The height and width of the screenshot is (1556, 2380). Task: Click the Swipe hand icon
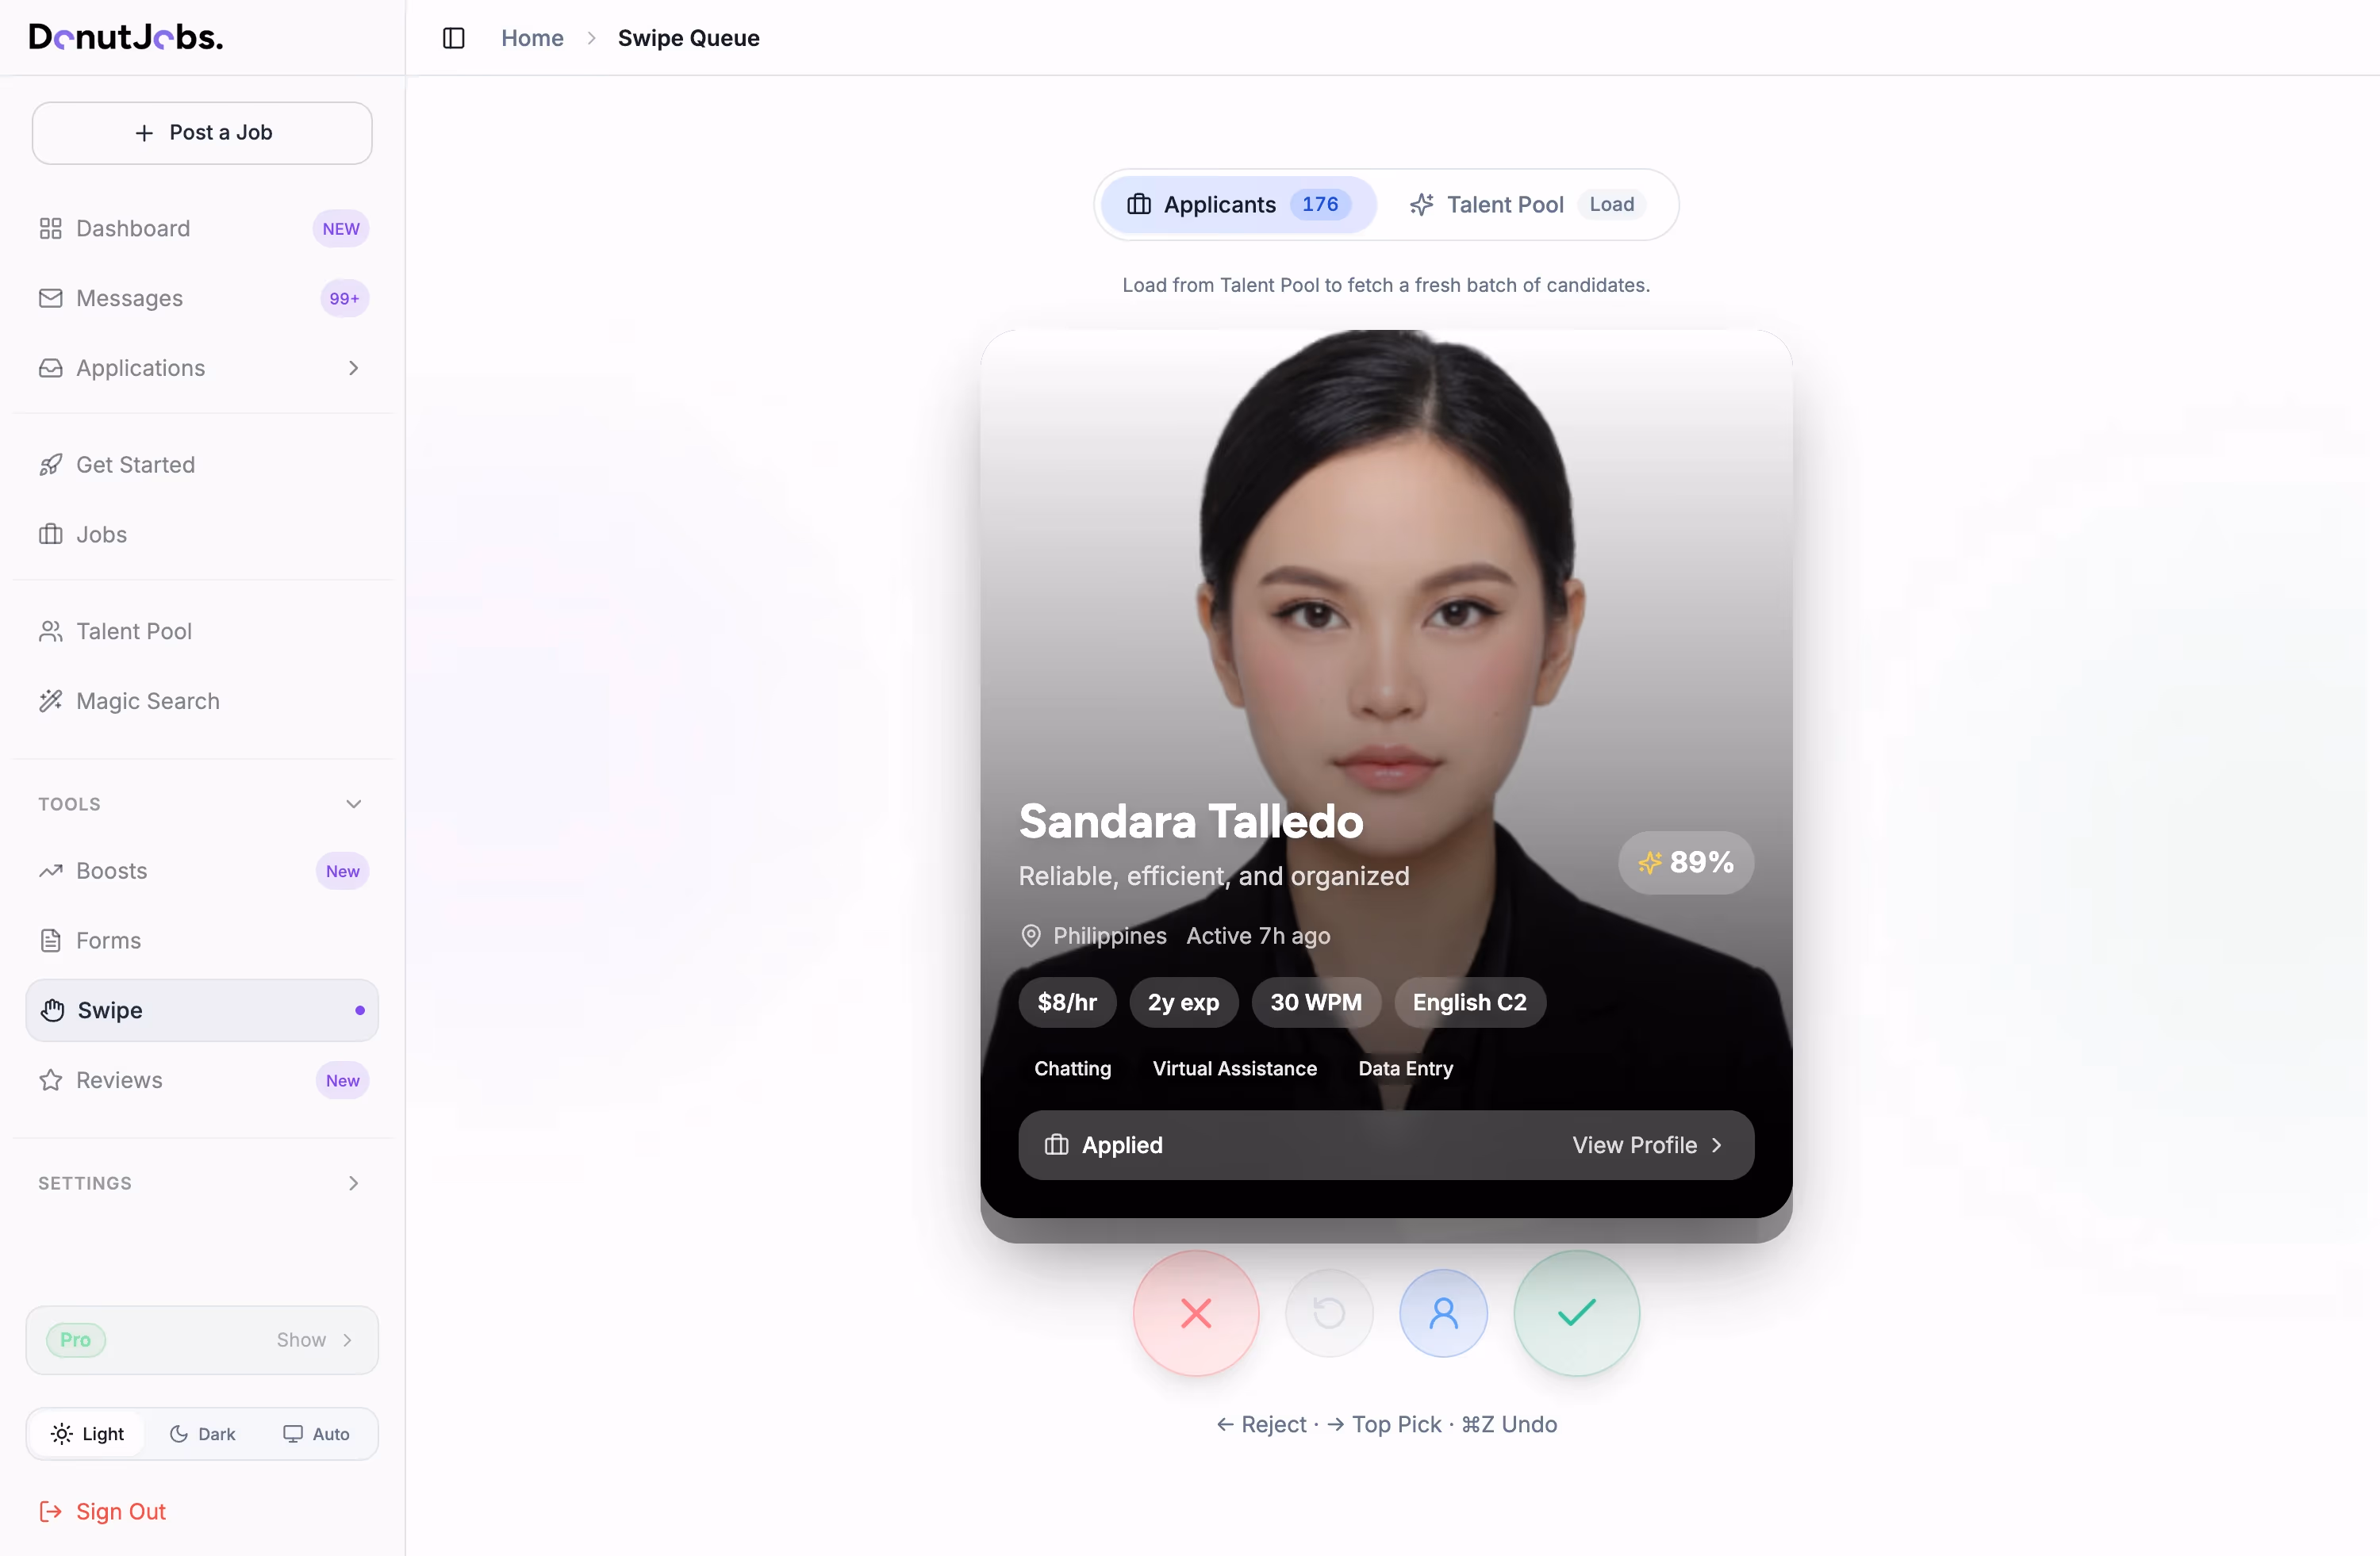53,1010
